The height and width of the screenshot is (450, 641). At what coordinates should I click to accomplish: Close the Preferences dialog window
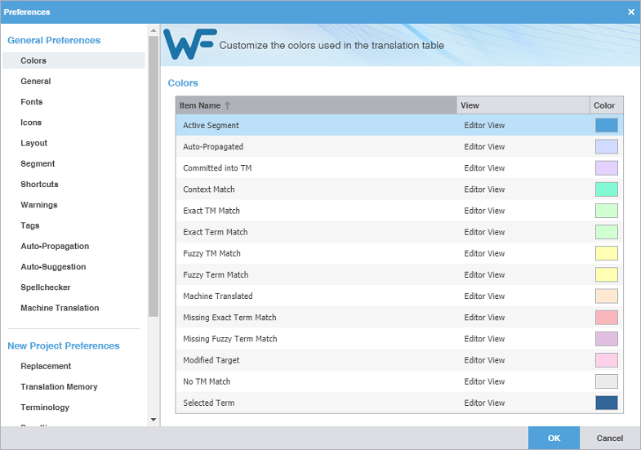pos(630,12)
